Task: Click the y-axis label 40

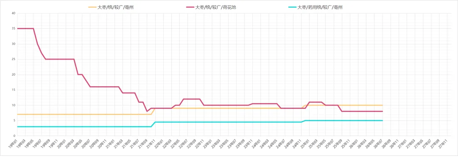Action: pos(14,13)
